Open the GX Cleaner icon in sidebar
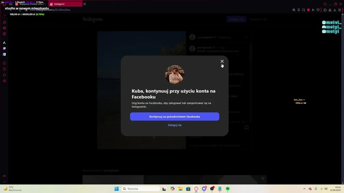This screenshot has width=344, height=193. 4,22
